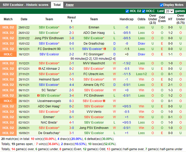Click the HT score 1-3 for SC Telstar match
This screenshot has width=186, height=152.
170,90
